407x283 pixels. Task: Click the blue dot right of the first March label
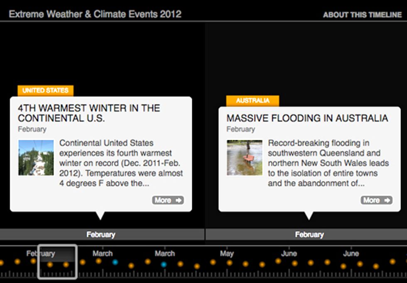click(x=115, y=262)
